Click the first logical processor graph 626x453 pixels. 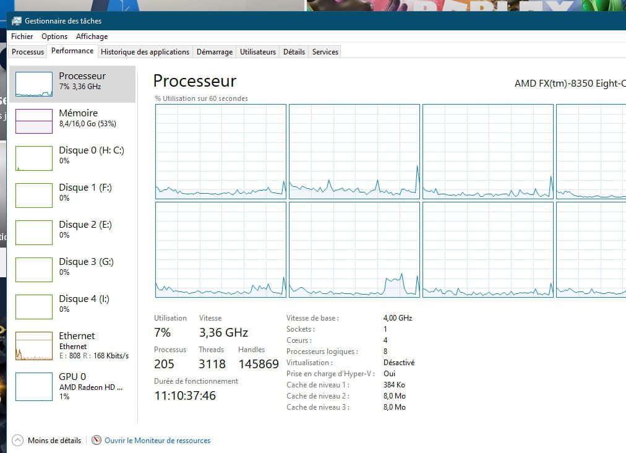coord(221,152)
